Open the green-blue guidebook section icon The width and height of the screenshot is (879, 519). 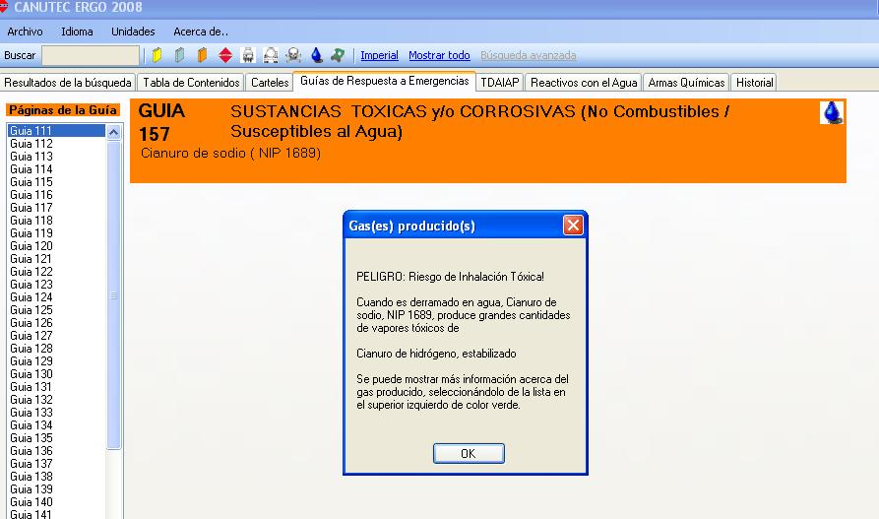[x=179, y=55]
